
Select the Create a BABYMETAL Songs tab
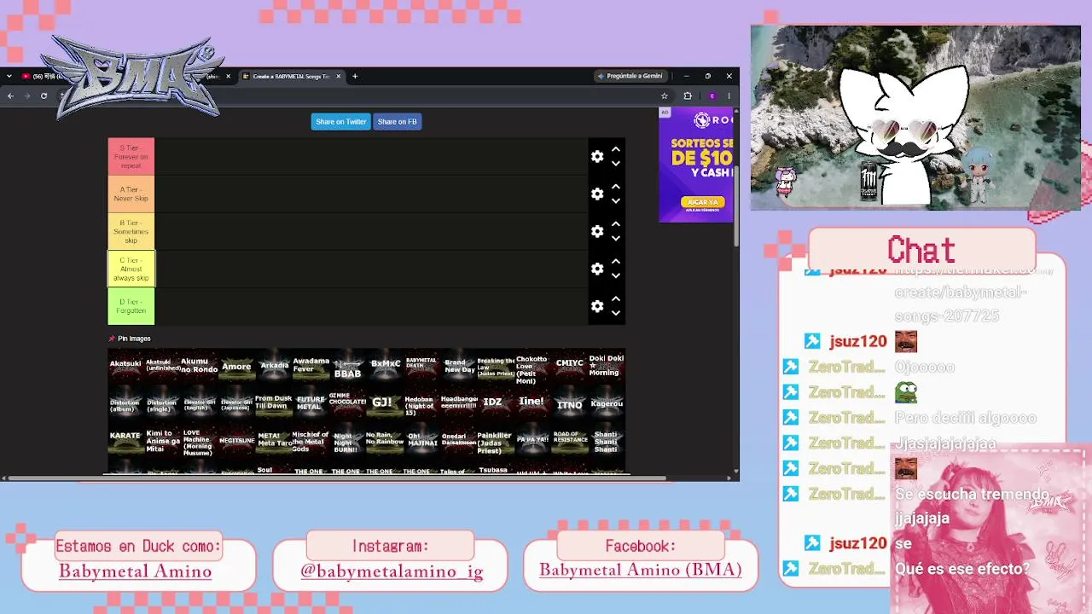tap(290, 76)
